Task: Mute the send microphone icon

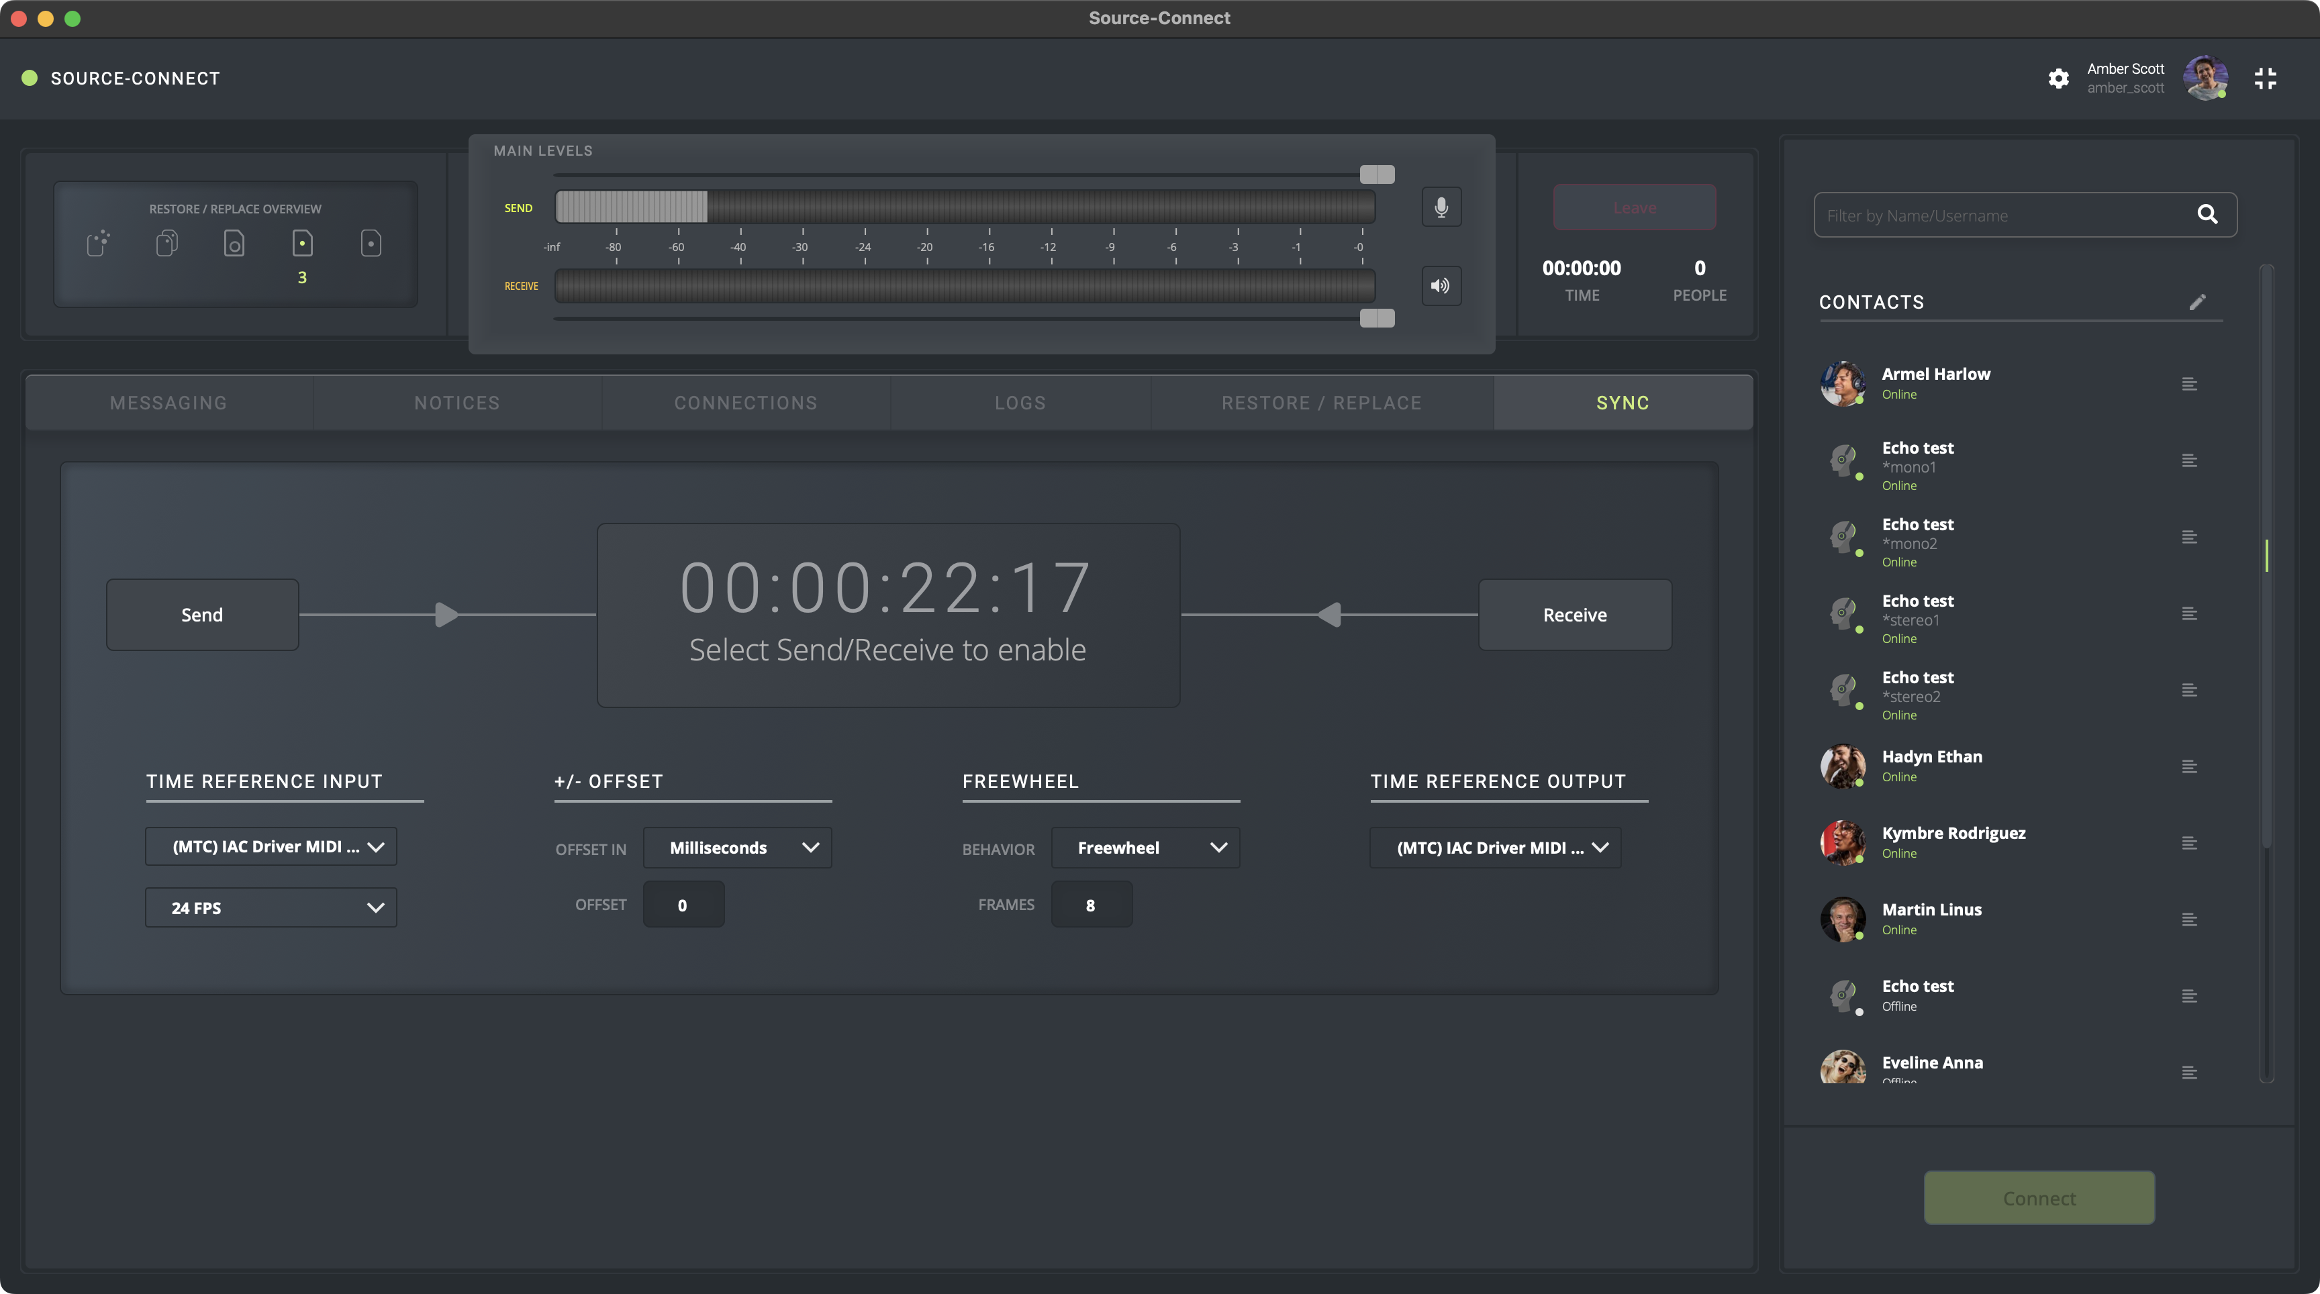Action: pos(1441,207)
